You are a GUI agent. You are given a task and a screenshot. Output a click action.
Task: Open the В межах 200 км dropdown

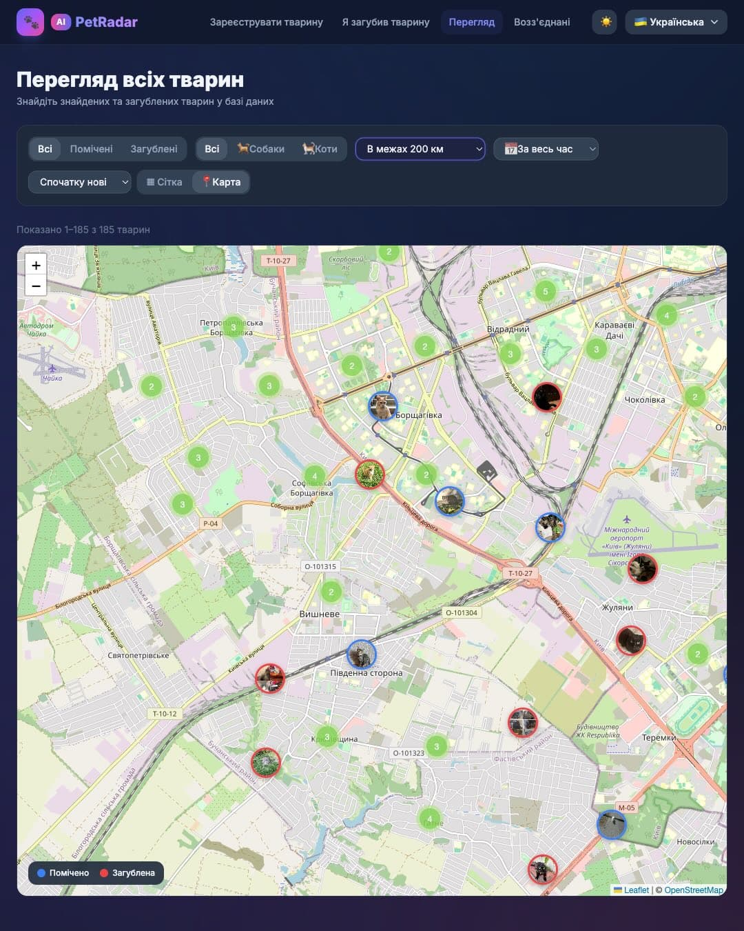coord(420,149)
